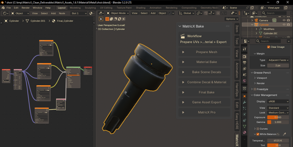This screenshot has width=293, height=147.
Task: Open the Modifiers properties tab wrench icon
Action: pos(244,102)
